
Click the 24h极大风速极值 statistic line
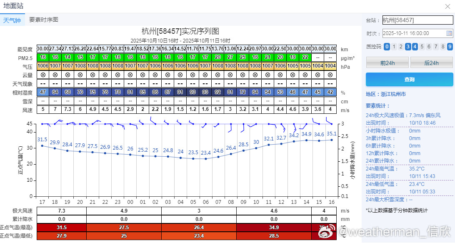(403, 115)
